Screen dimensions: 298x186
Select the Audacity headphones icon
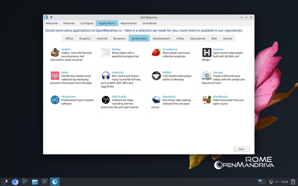point(106,76)
